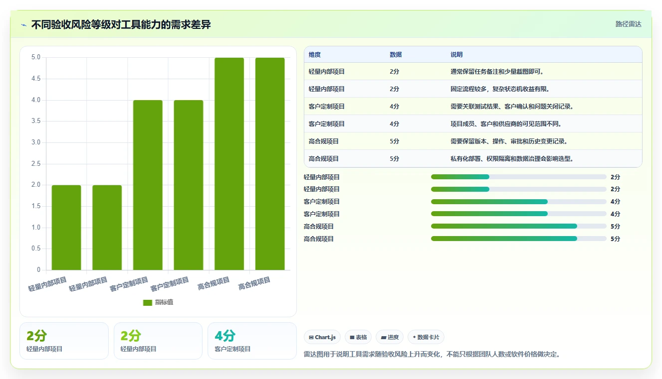Click the page title 不同验收风险等级对工具能力的需求差异
Viewport: 662px width, 379px height.
[x=121, y=24]
